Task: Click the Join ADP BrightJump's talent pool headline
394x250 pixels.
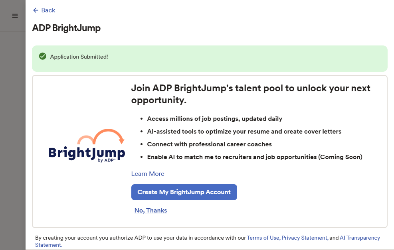Action: tap(250, 94)
